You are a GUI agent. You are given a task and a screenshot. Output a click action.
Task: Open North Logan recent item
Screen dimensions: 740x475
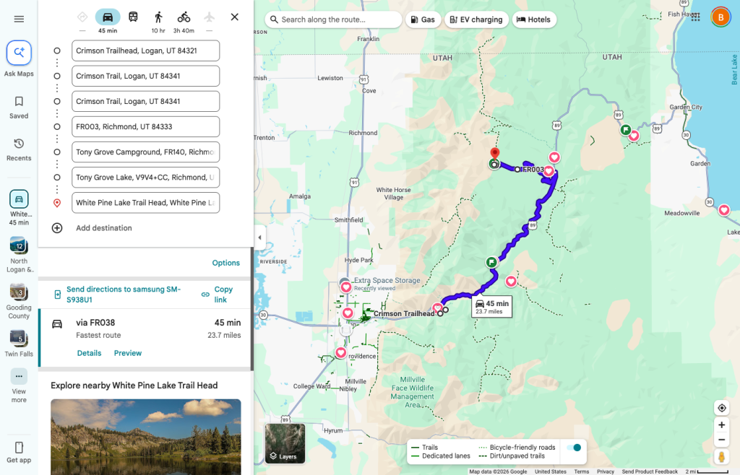coord(19,254)
